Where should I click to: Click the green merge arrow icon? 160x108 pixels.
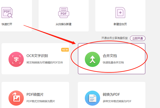[x=92, y=59]
